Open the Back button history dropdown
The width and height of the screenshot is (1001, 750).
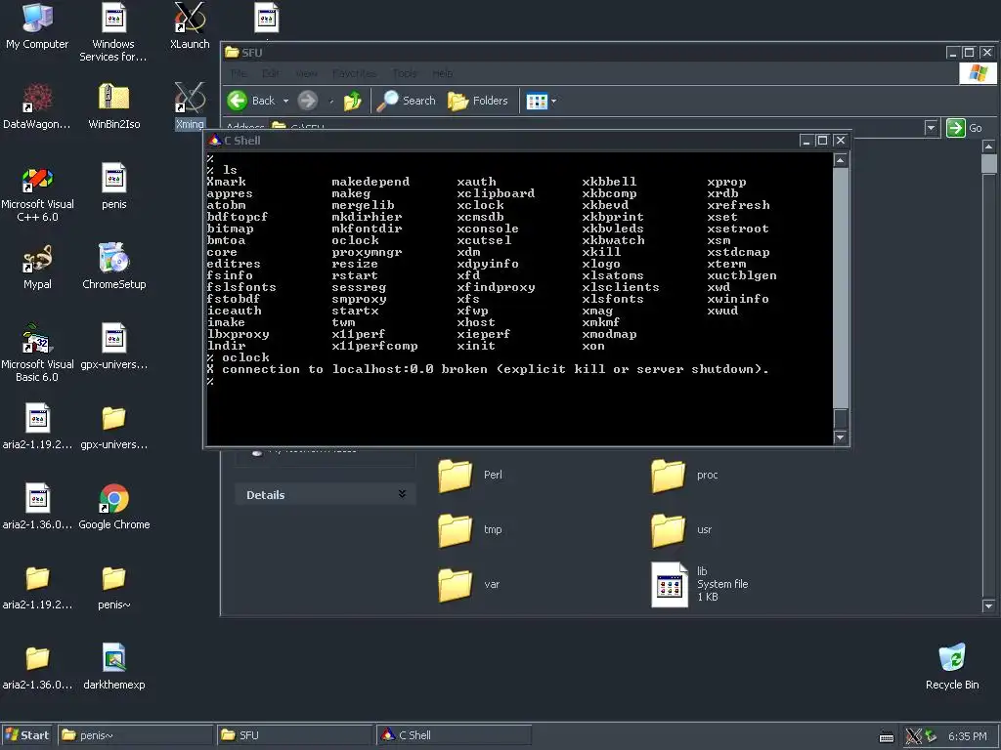(x=285, y=101)
